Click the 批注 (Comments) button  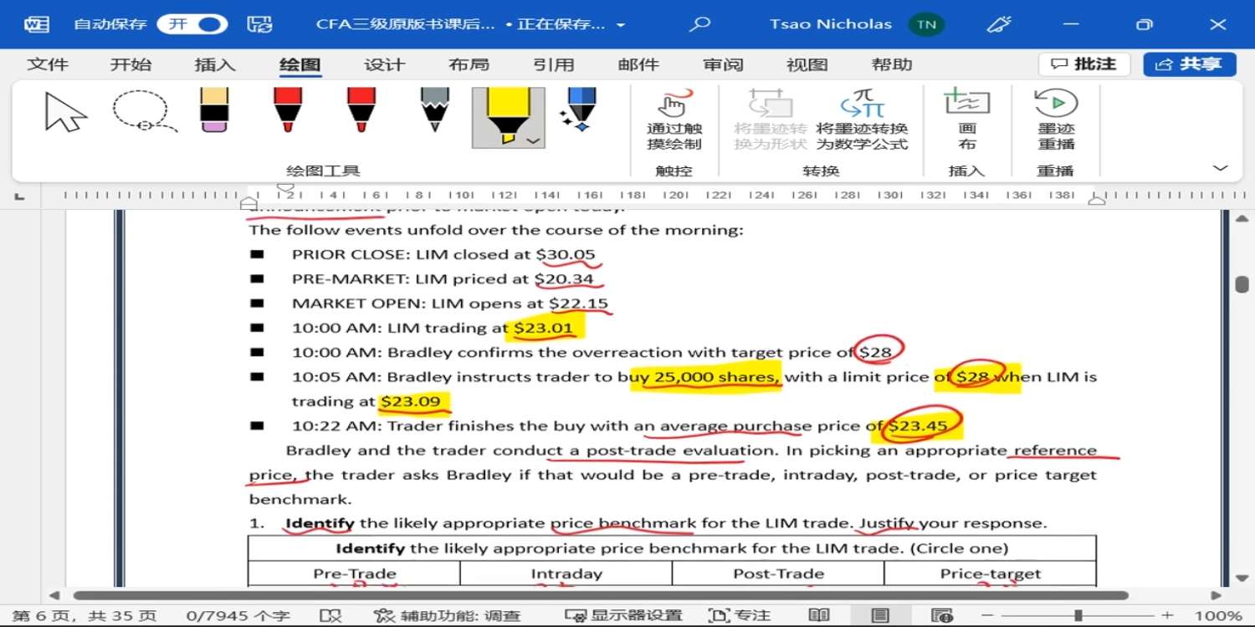pos(1084,64)
